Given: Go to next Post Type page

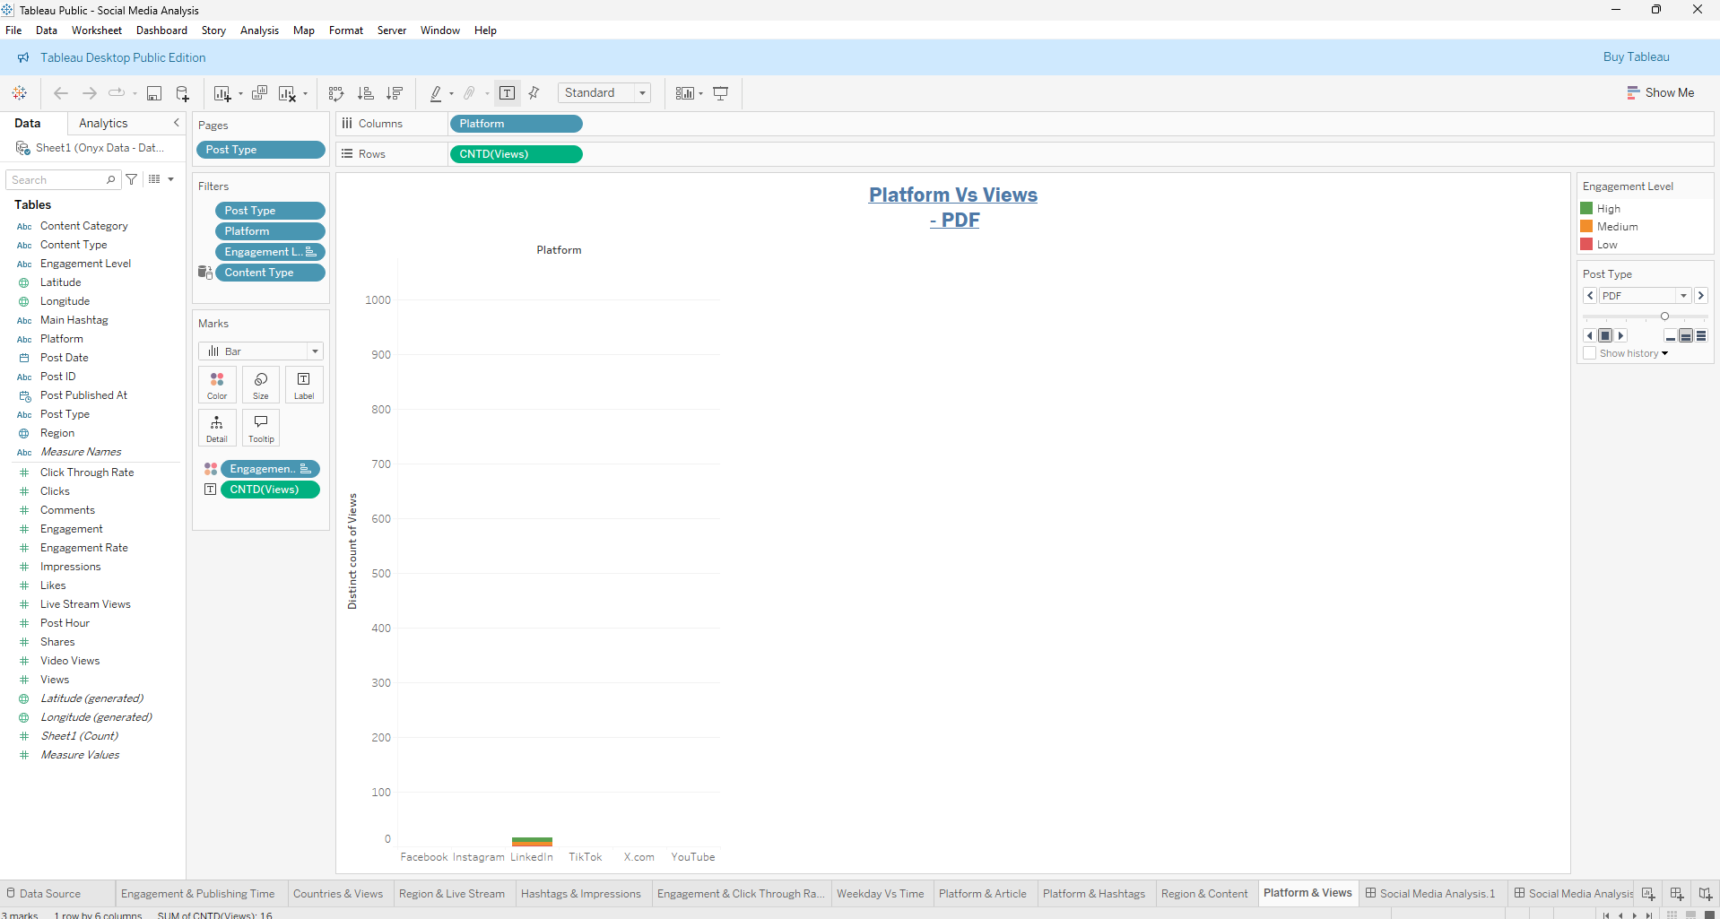Looking at the screenshot, I should 1701,296.
